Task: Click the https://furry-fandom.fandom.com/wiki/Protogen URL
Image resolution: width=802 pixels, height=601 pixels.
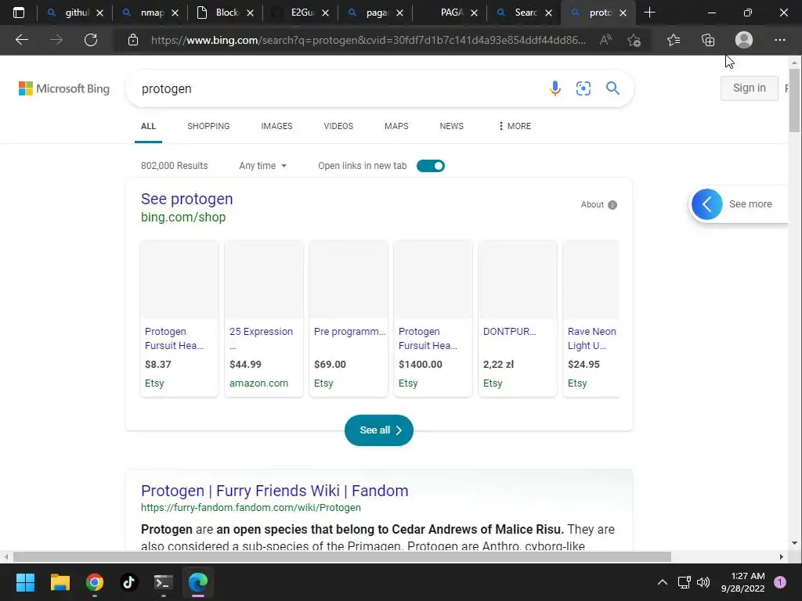Action: [x=251, y=507]
